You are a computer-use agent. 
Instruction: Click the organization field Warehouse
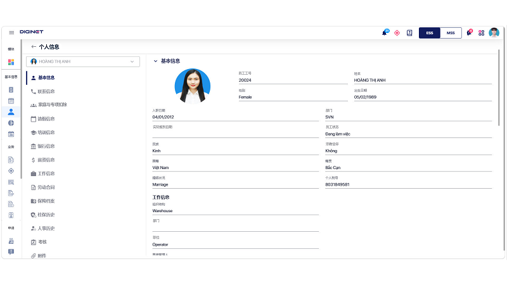point(235,211)
